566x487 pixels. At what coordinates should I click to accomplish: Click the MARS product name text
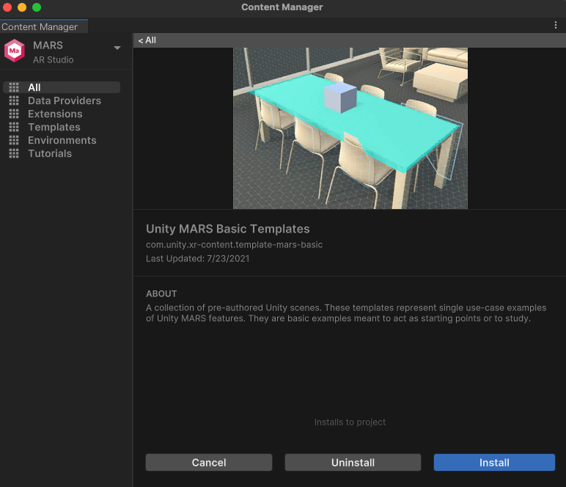(48, 45)
